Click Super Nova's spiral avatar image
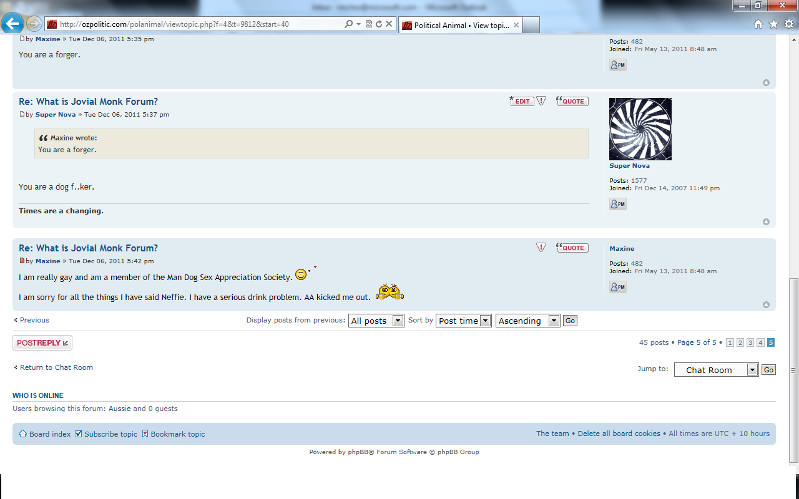The width and height of the screenshot is (799, 499). pos(640,129)
